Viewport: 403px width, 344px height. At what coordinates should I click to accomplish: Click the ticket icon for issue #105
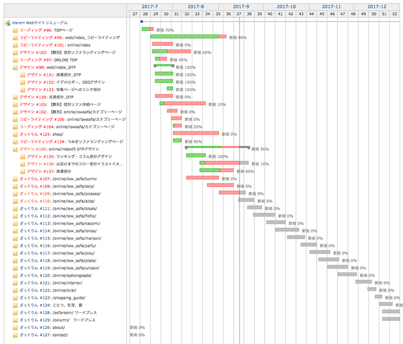tap(15, 105)
